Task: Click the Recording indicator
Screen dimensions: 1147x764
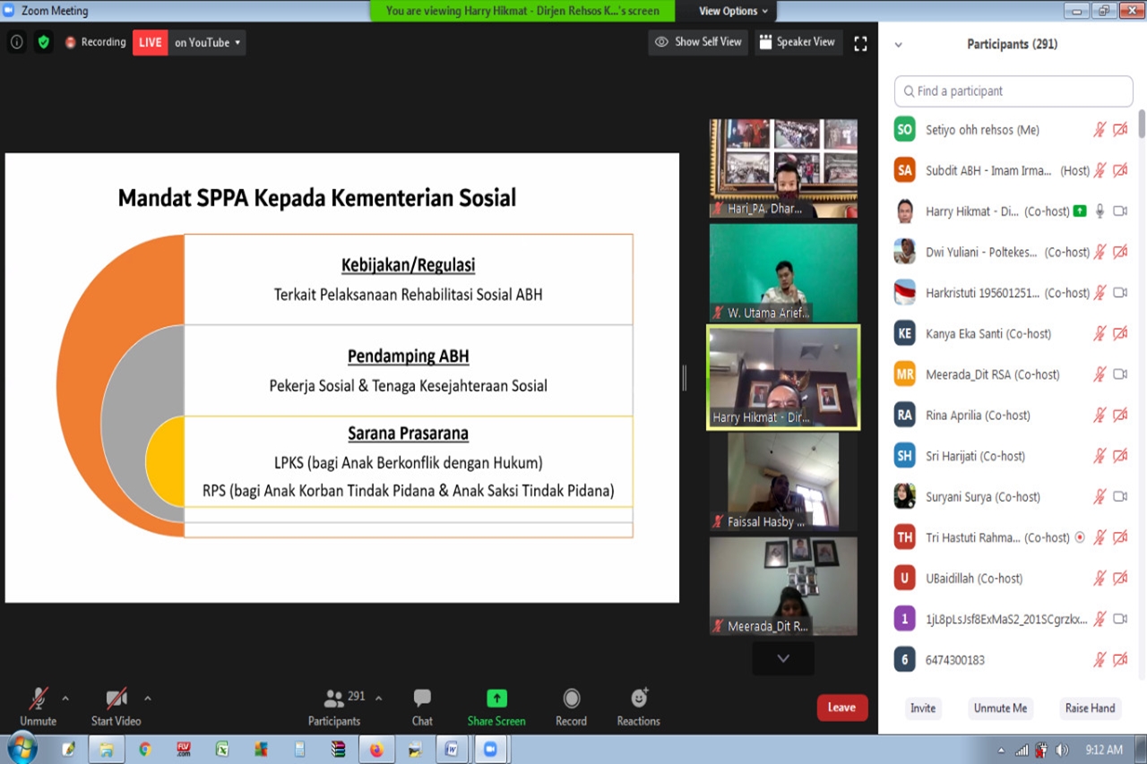Action: pyautogui.click(x=95, y=42)
